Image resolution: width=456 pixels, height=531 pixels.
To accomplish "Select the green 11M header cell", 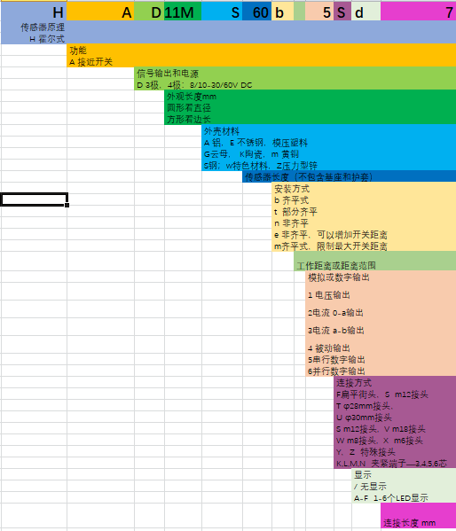I will 183,12.
